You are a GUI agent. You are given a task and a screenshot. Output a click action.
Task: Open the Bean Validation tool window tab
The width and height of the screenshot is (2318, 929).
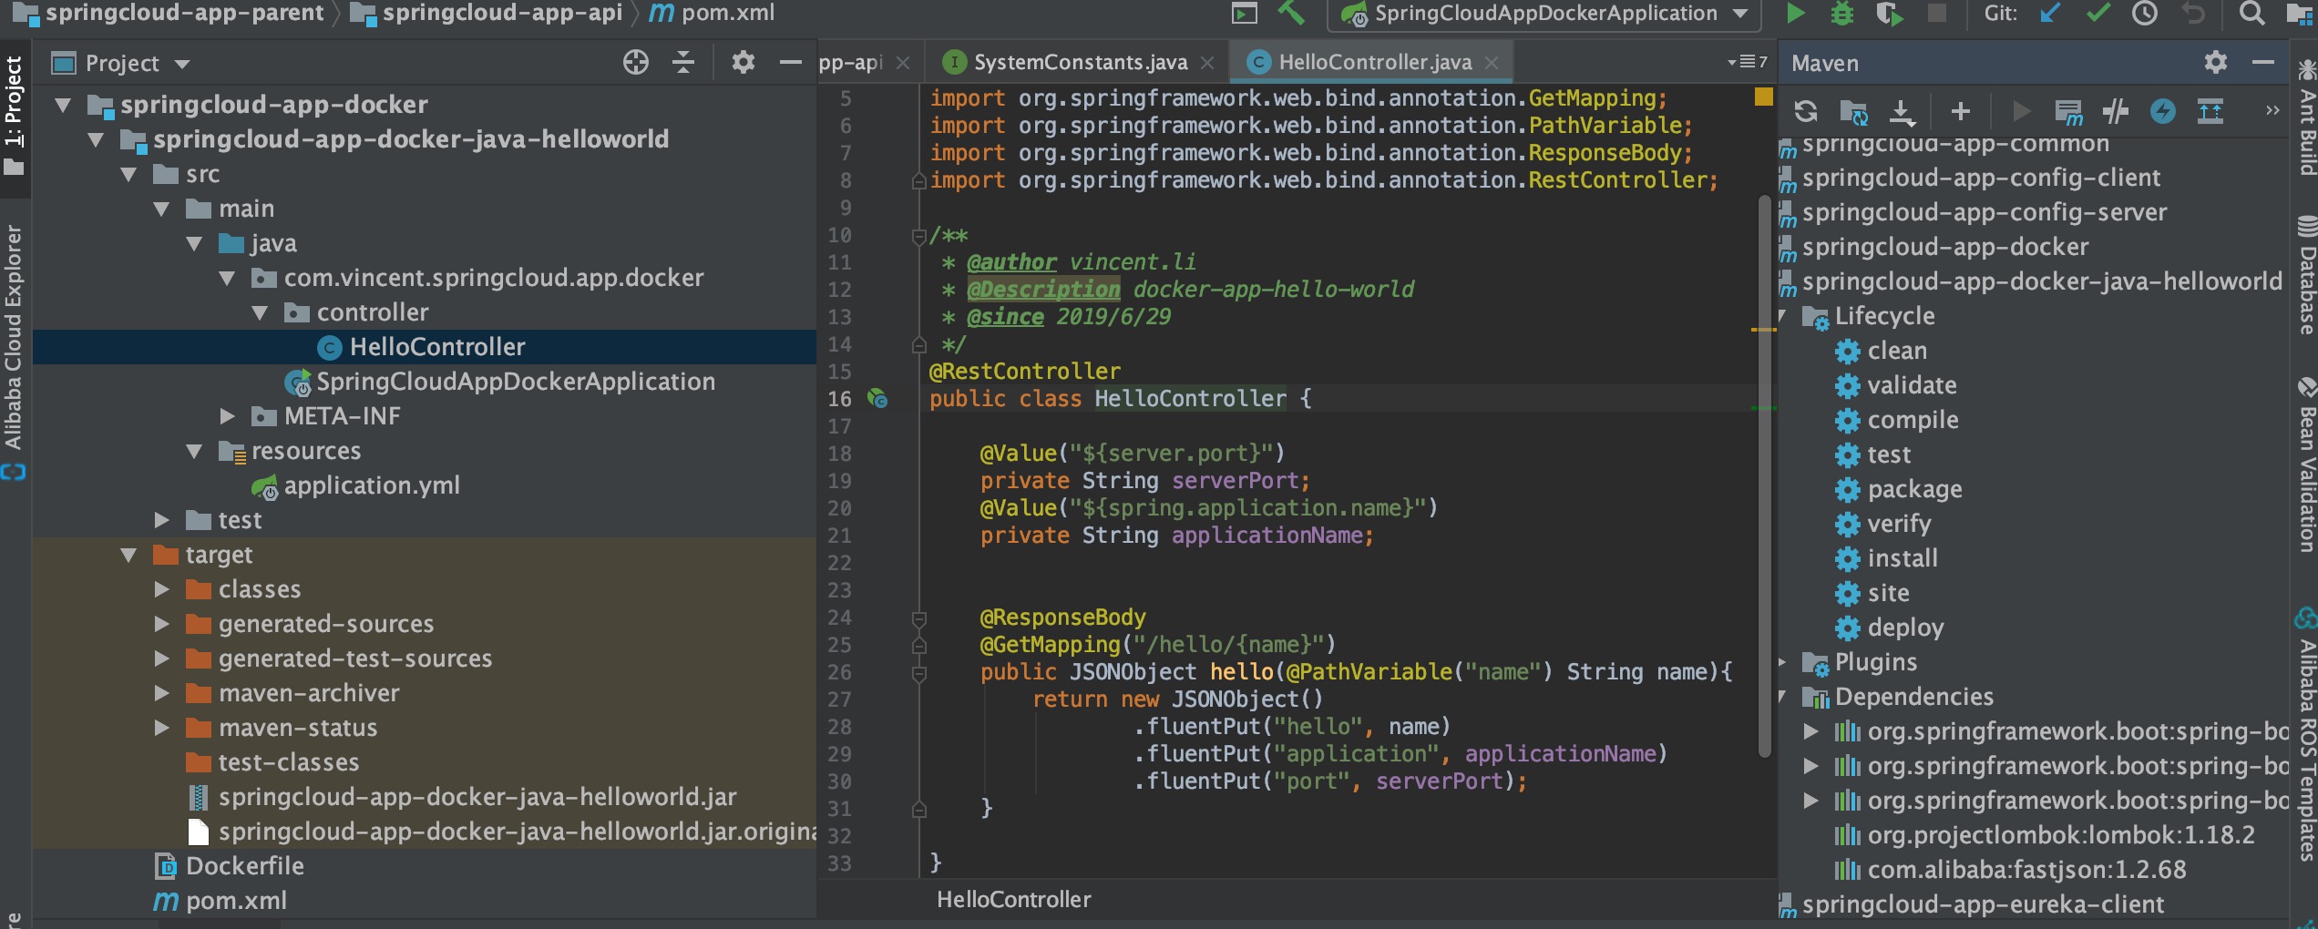(2305, 464)
